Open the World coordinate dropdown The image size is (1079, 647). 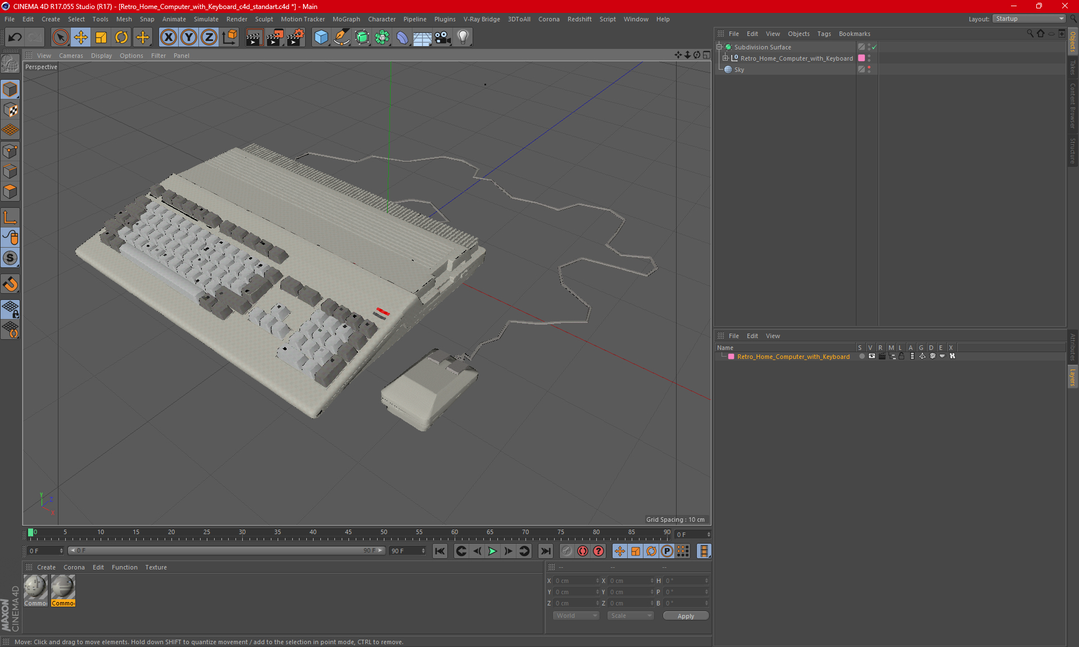[x=576, y=616]
